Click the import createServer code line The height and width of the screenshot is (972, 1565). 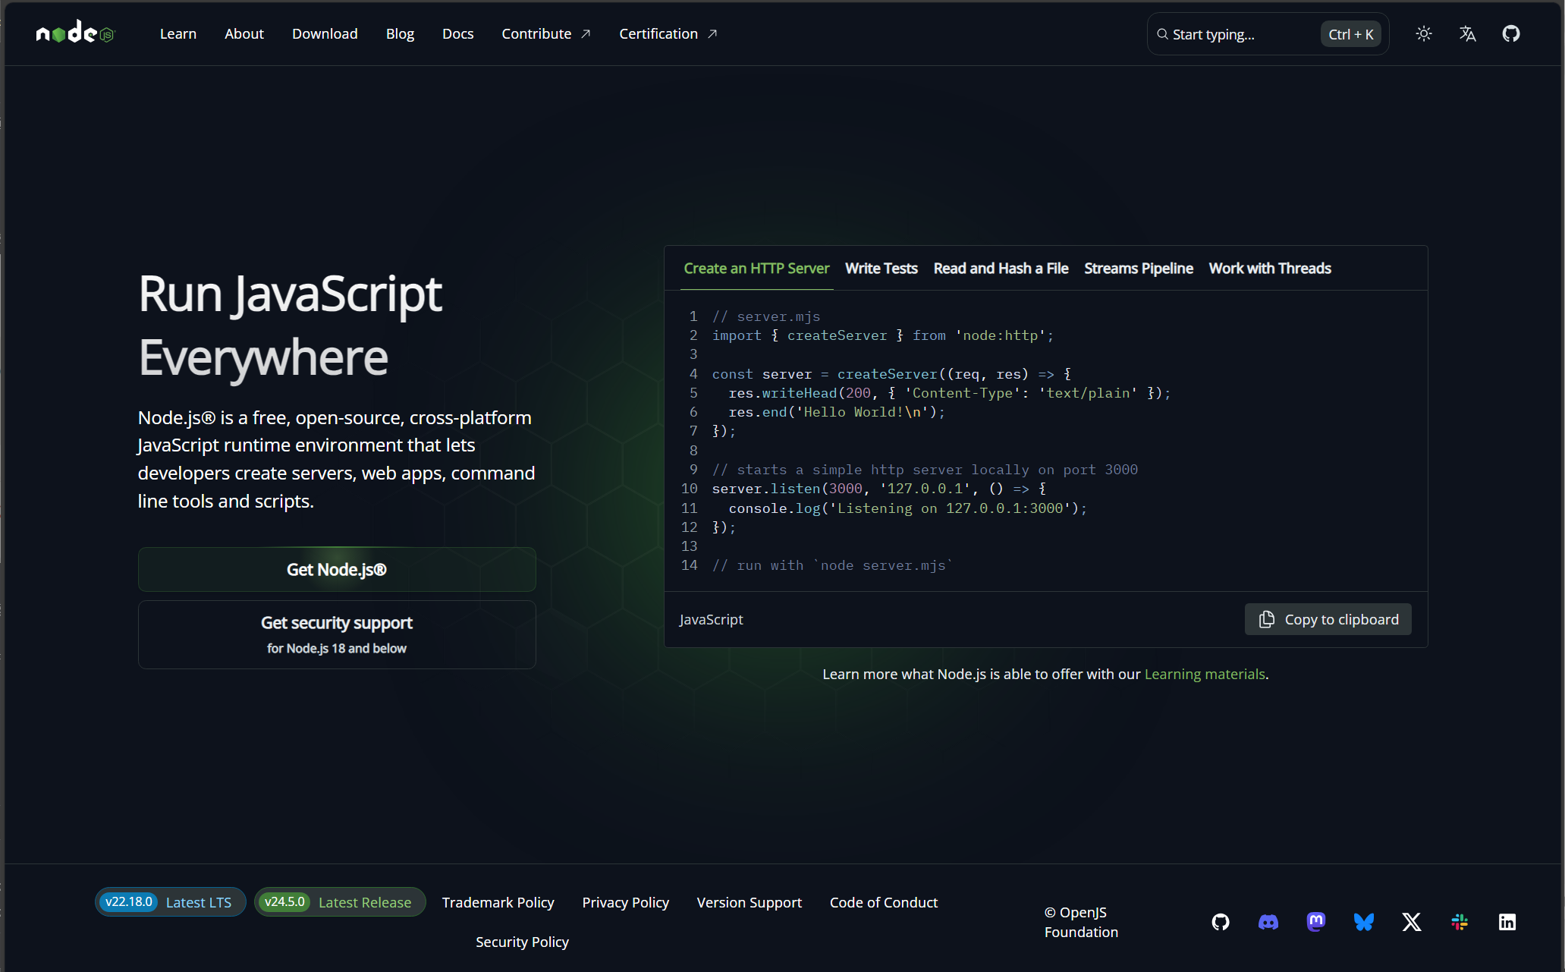(882, 335)
